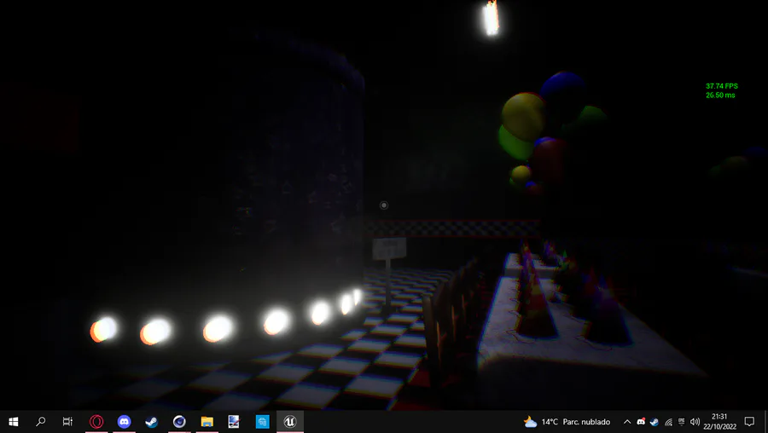The image size is (768, 433).
Task: Open the Windows Start menu
Action: tap(13, 421)
